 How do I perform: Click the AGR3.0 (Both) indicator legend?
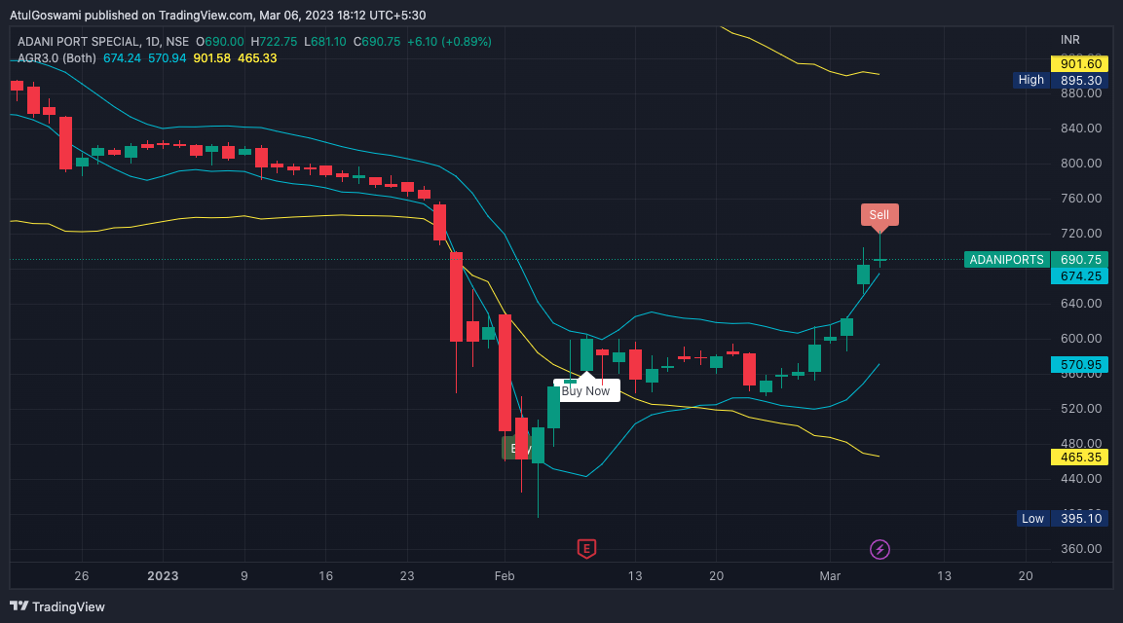(56, 58)
